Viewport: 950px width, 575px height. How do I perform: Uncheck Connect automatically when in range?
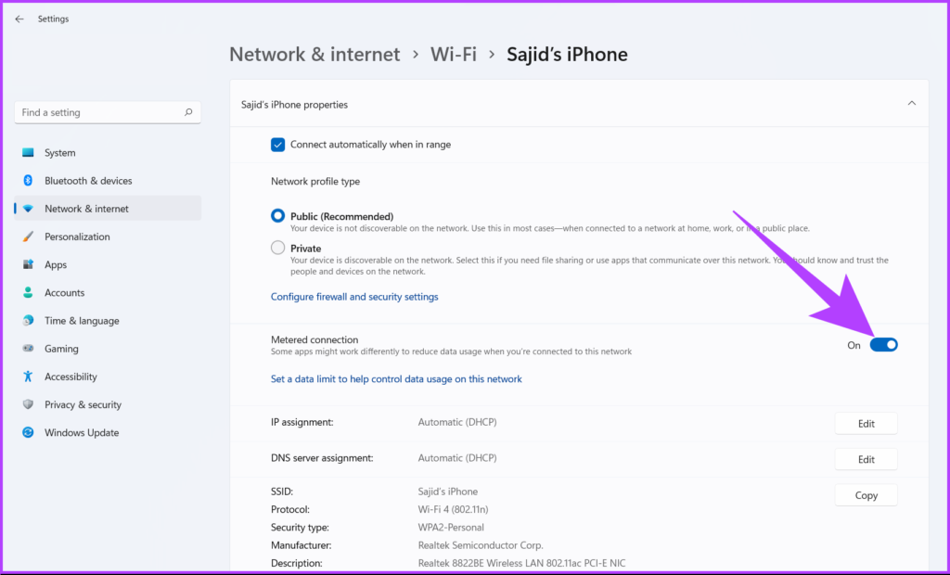coord(277,145)
